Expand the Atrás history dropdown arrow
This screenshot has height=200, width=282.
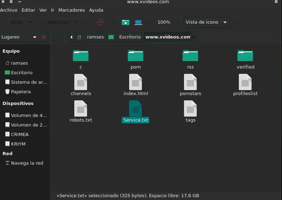tap(30, 22)
